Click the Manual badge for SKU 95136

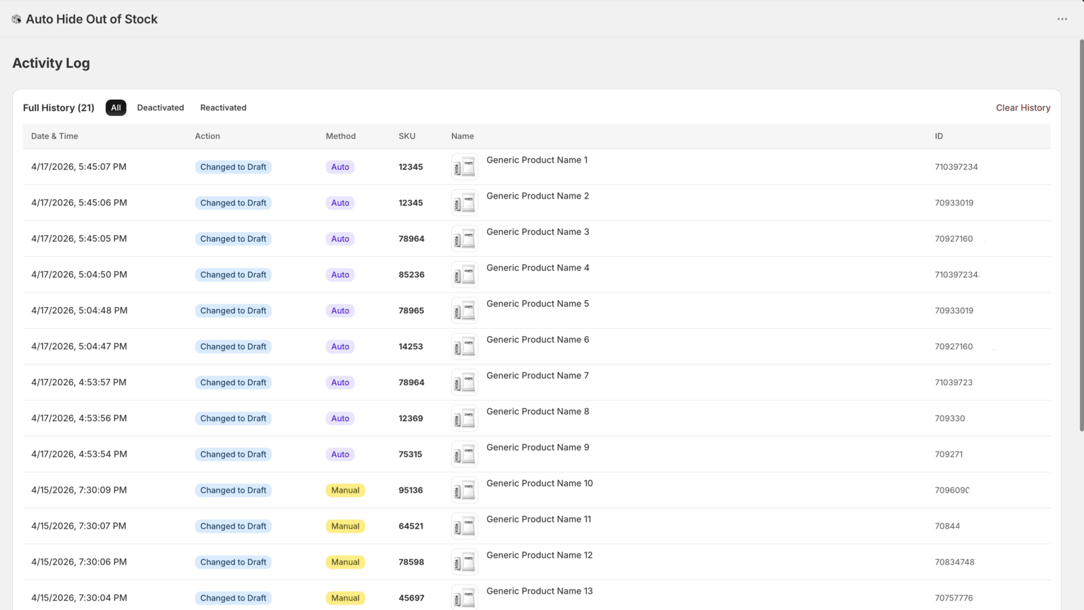(x=346, y=490)
